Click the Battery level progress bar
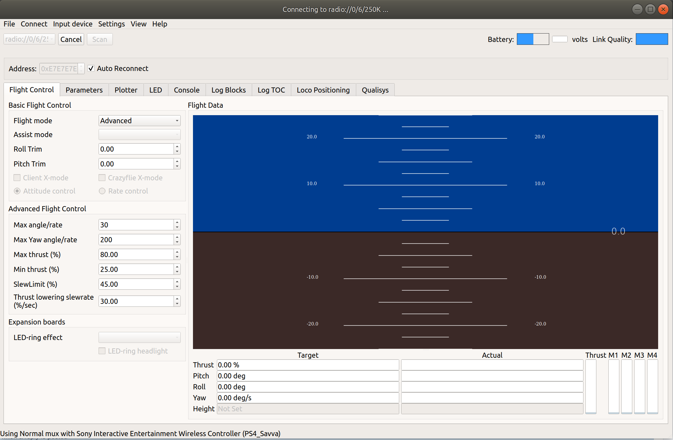The width and height of the screenshot is (673, 440). coord(532,39)
